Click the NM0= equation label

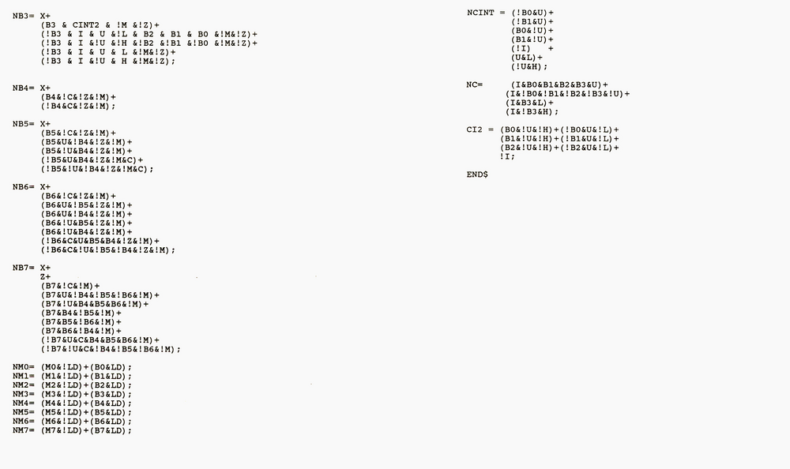pyautogui.click(x=23, y=368)
